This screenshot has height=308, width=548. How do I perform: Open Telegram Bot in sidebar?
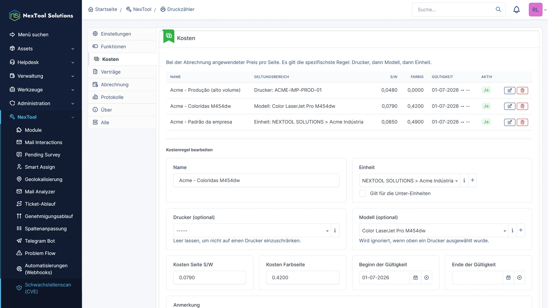[x=40, y=241]
